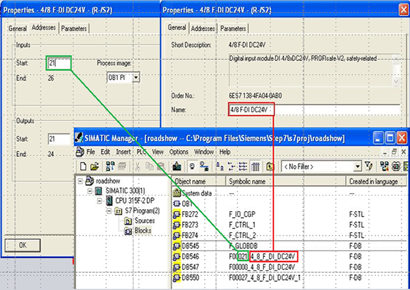410x290 pixels.
Task: Click the OK button in Properties dialog
Action: (23, 245)
